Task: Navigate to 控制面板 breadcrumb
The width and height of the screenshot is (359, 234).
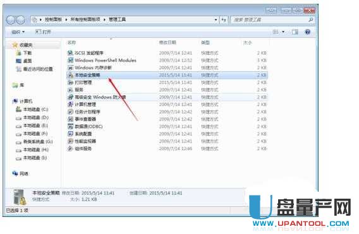Action: point(53,20)
